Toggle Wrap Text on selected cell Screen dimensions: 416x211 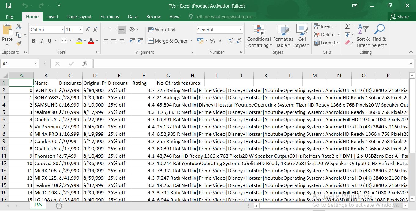(x=162, y=30)
